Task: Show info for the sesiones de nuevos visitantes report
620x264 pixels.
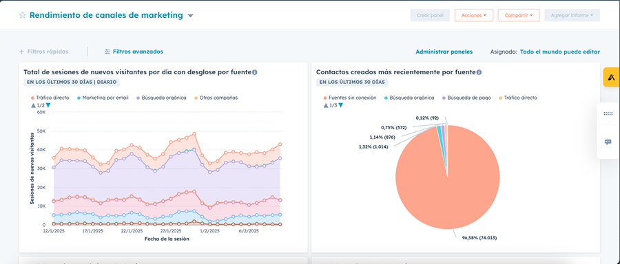Action: (255, 72)
